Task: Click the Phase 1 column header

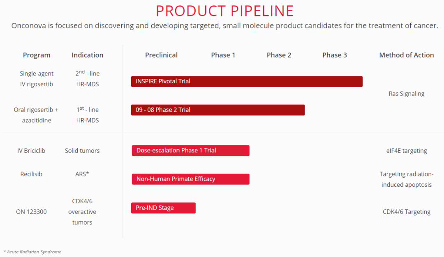Action: 223,55
